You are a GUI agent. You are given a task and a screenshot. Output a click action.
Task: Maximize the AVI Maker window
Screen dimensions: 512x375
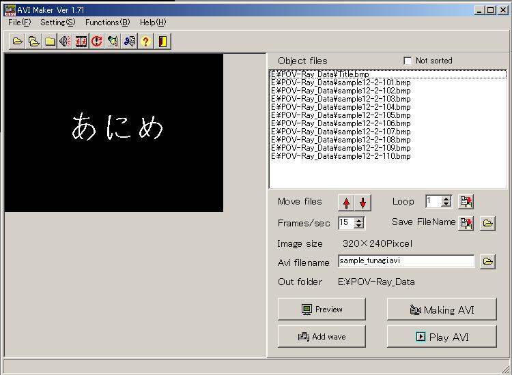[490, 10]
